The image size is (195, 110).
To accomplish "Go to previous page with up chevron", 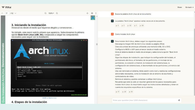I will pos(2,13).
